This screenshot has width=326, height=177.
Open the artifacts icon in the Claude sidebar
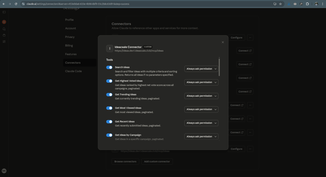pyautogui.click(x=4, y=41)
